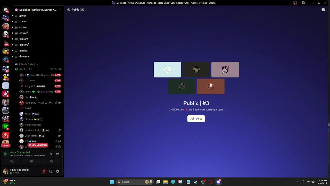Open the Windows Start menu

pos(112,182)
